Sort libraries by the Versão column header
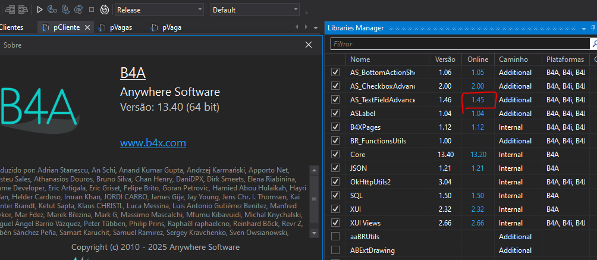The height and width of the screenshot is (260, 597). [445, 59]
